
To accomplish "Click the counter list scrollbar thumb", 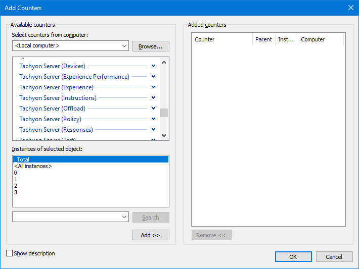I will click(x=164, y=113).
